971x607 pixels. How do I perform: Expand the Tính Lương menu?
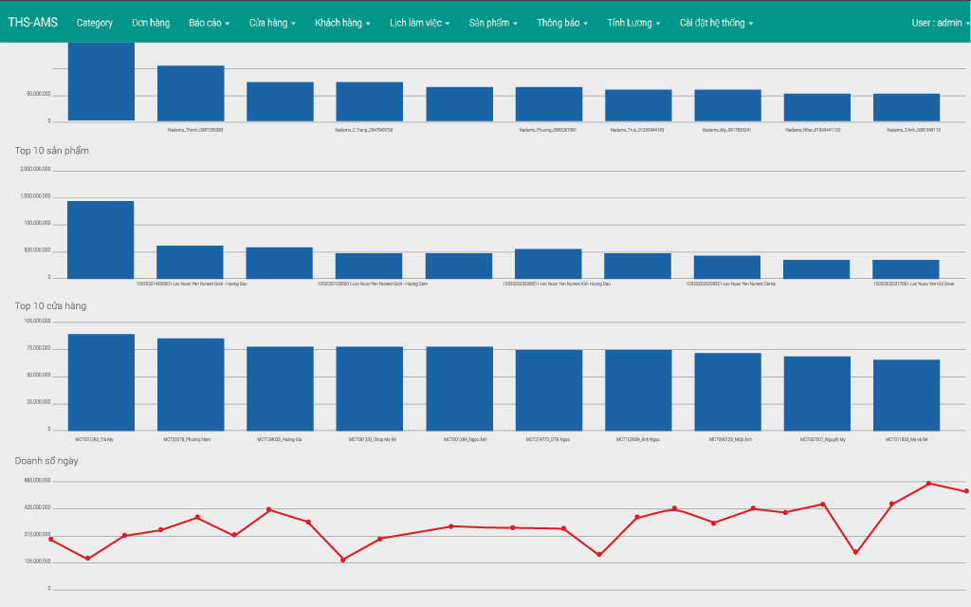coord(634,22)
